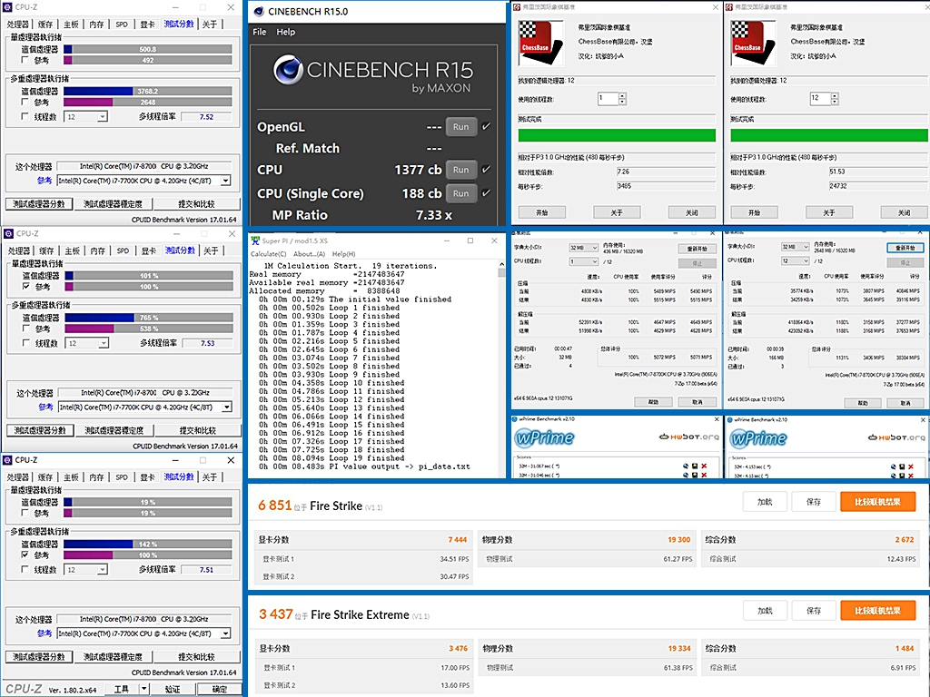This screenshot has height=697, width=930.
Task: Open the About...(A) menu in Super PI
Action: pyautogui.click(x=310, y=254)
